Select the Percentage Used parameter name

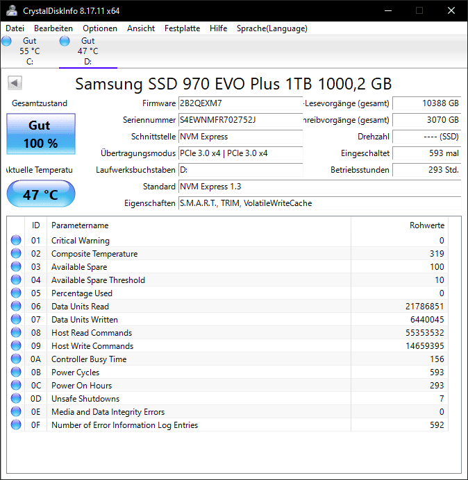tap(82, 293)
